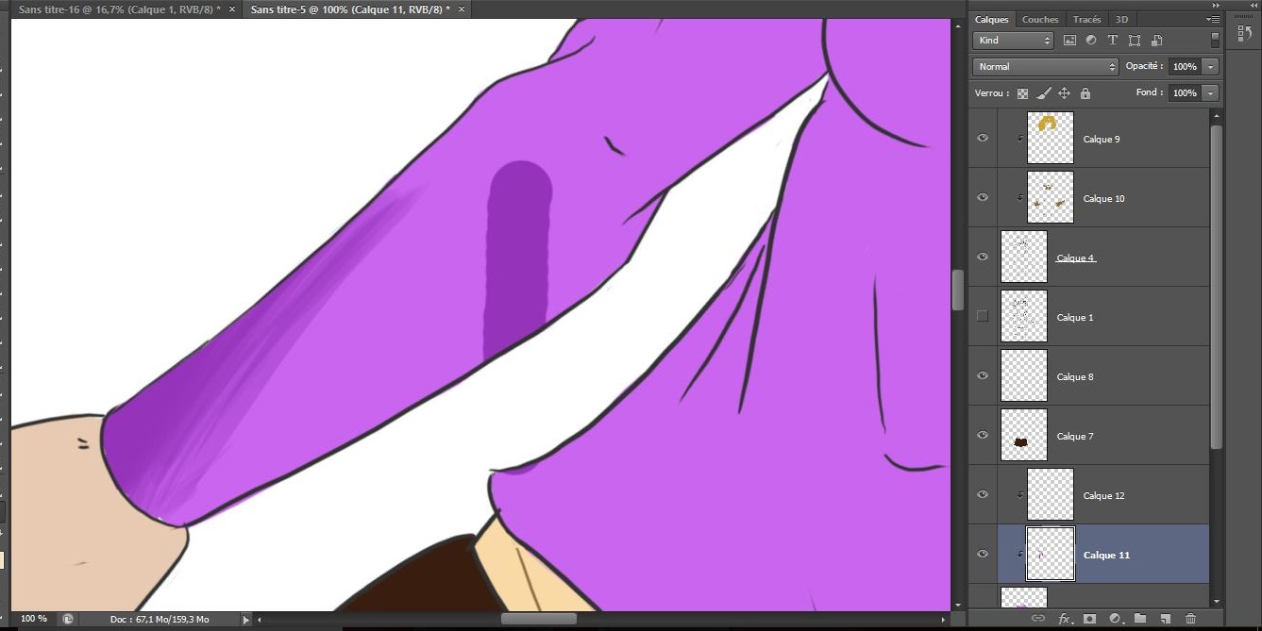1262x631 pixels.
Task: Add a layer mask from bottom bar
Action: click(x=1089, y=619)
